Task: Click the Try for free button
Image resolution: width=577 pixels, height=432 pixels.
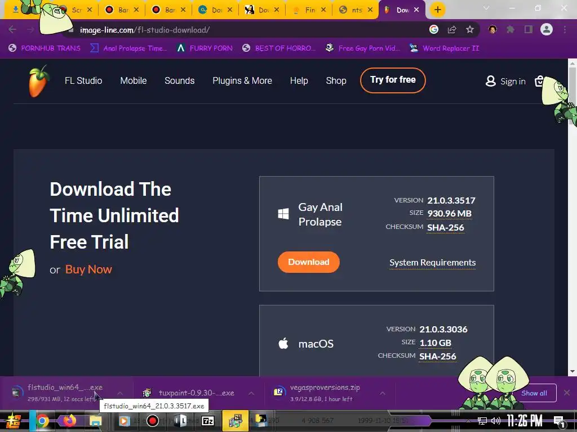Action: [x=393, y=80]
